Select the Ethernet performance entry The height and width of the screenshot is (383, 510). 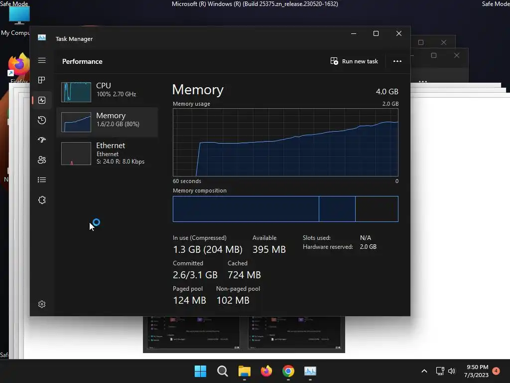107,154
